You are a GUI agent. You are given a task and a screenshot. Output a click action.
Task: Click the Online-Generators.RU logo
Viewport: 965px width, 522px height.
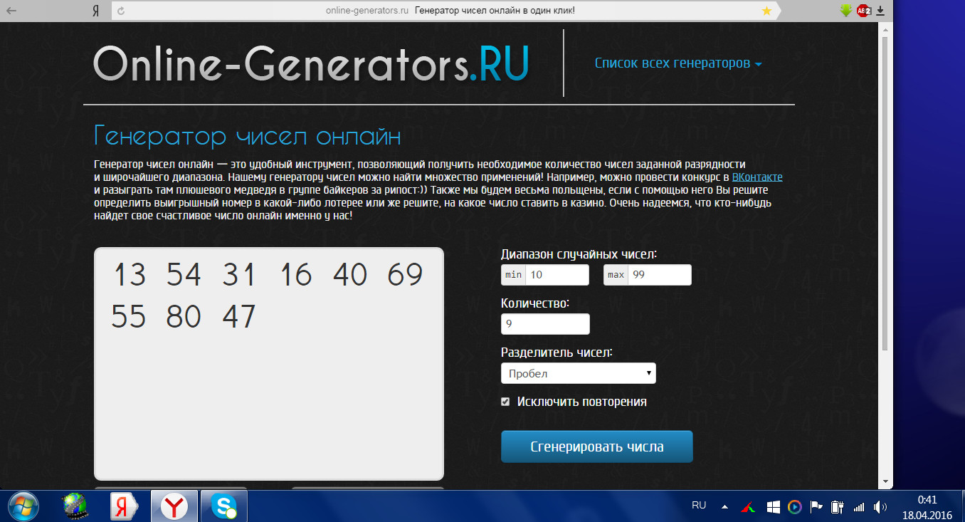tap(311, 63)
